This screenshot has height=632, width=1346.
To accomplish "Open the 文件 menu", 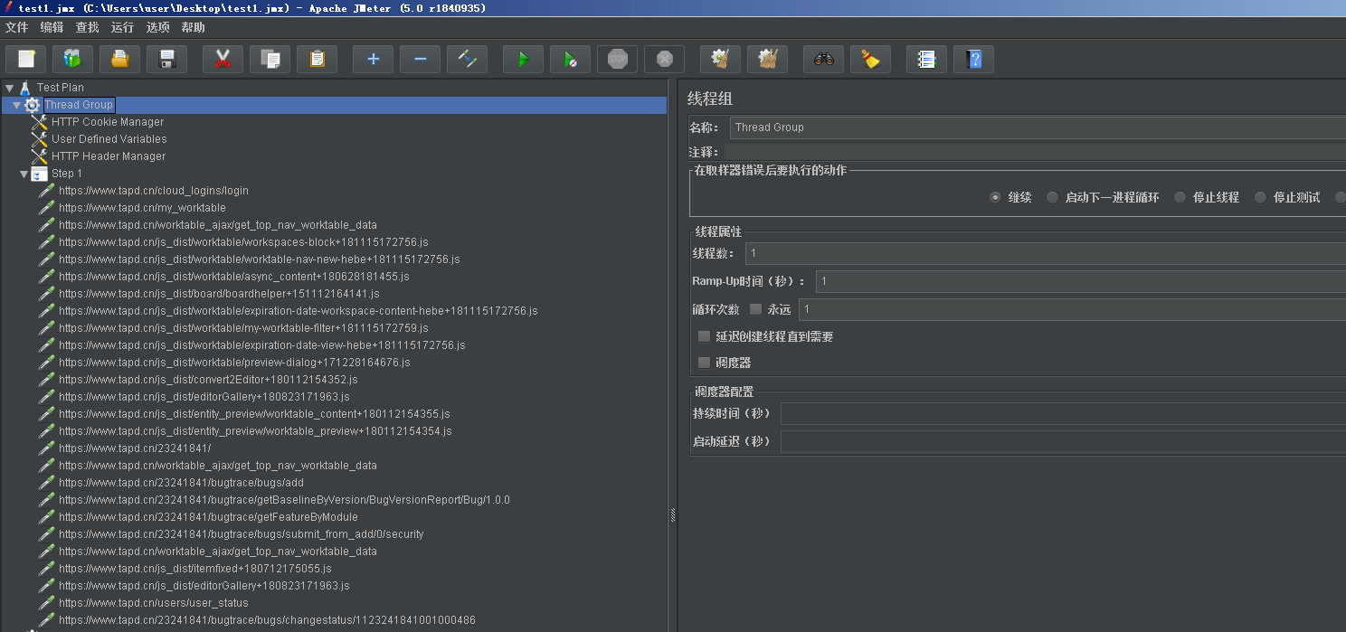I will click(16, 27).
